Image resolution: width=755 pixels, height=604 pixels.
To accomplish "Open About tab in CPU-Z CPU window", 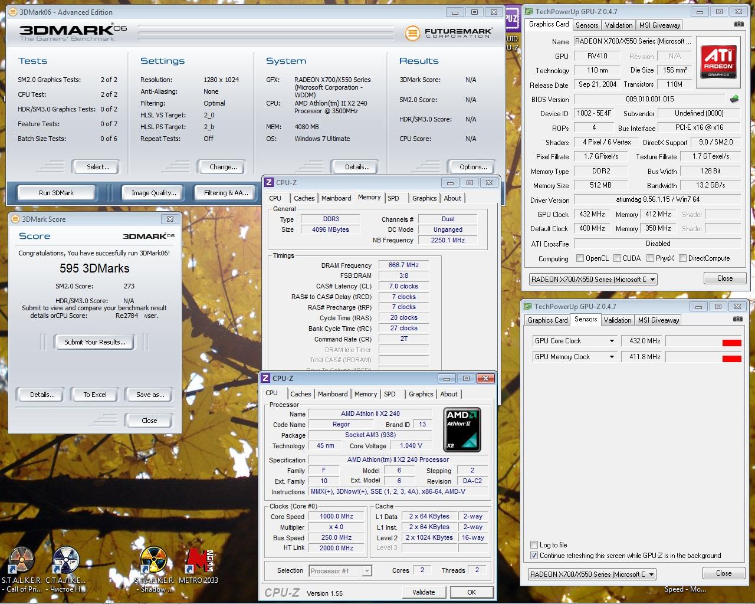I will [449, 394].
